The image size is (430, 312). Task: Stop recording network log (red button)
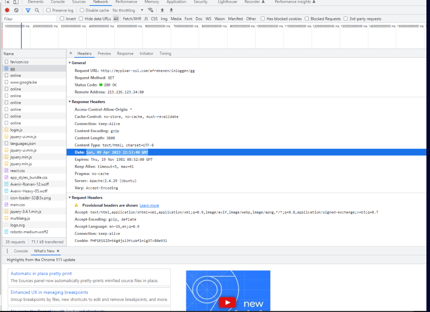7,10
